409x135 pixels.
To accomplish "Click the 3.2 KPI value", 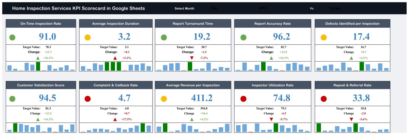I will coord(124,37).
